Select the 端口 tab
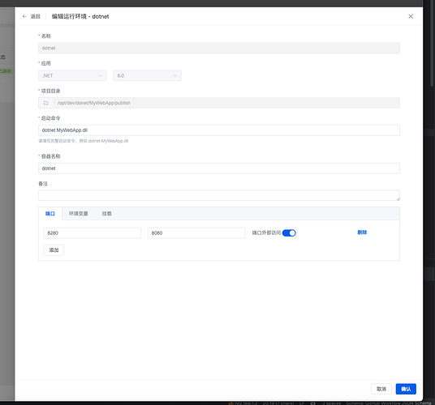 click(50, 213)
